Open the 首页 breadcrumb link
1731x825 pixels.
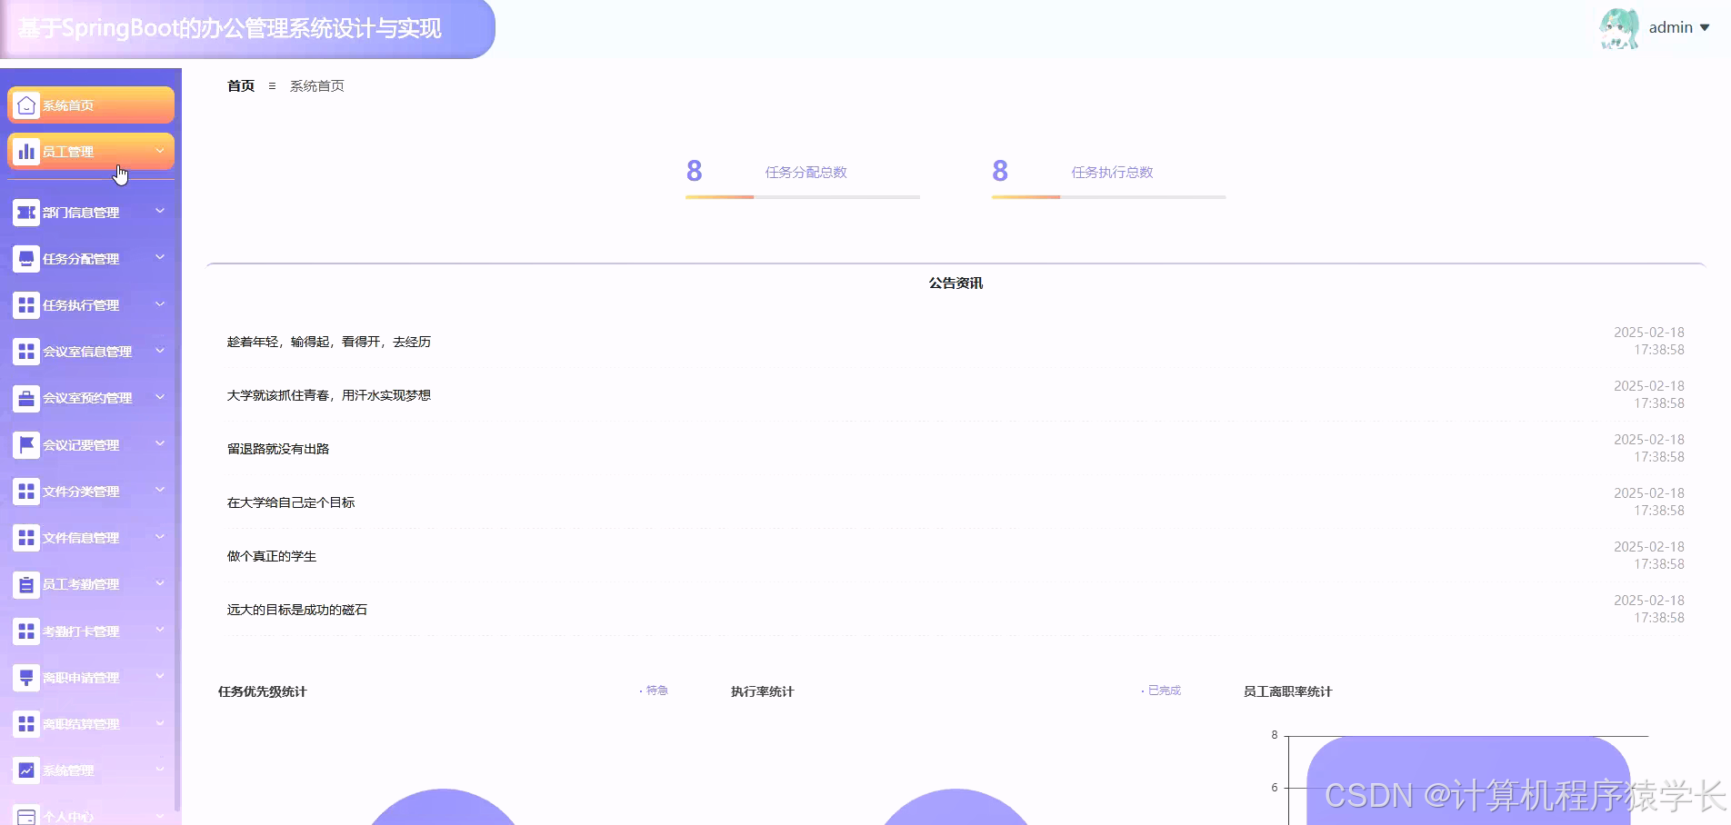point(239,85)
